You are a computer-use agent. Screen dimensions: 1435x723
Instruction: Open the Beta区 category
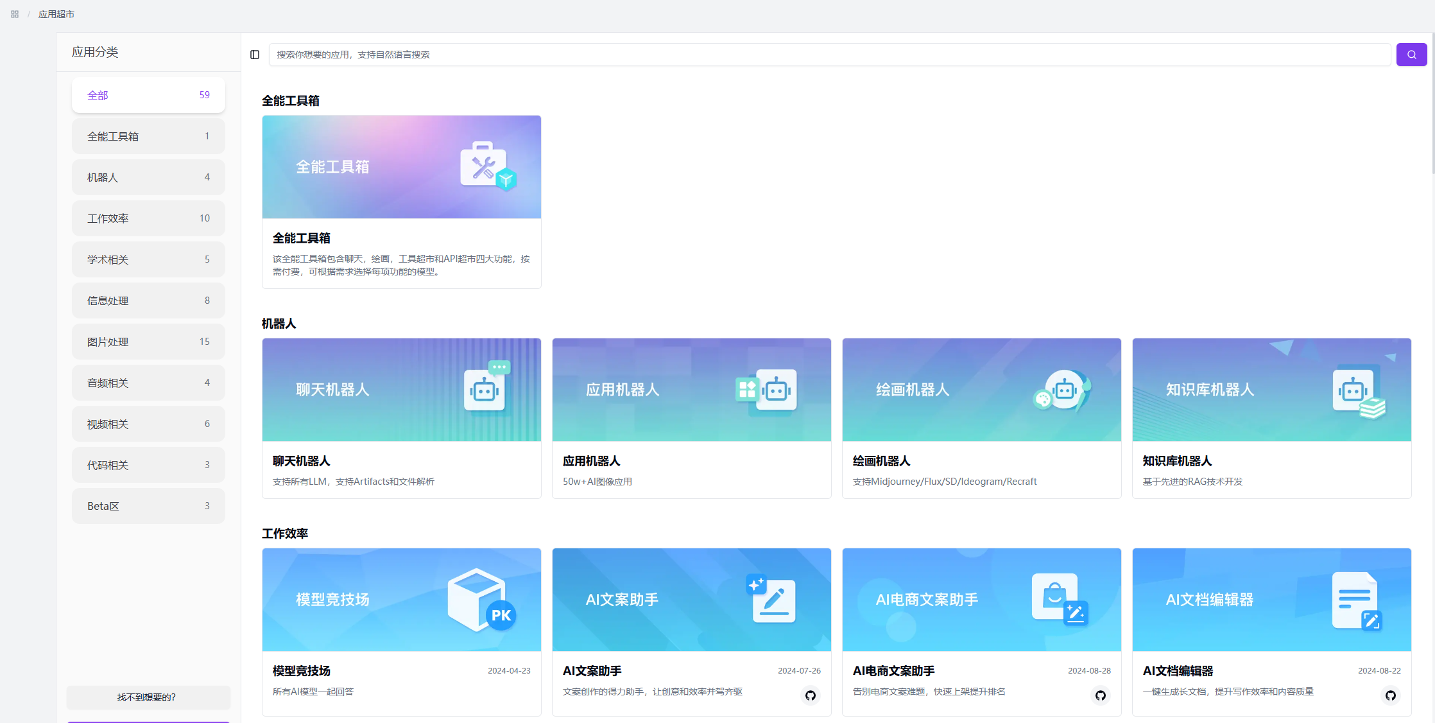(x=148, y=506)
